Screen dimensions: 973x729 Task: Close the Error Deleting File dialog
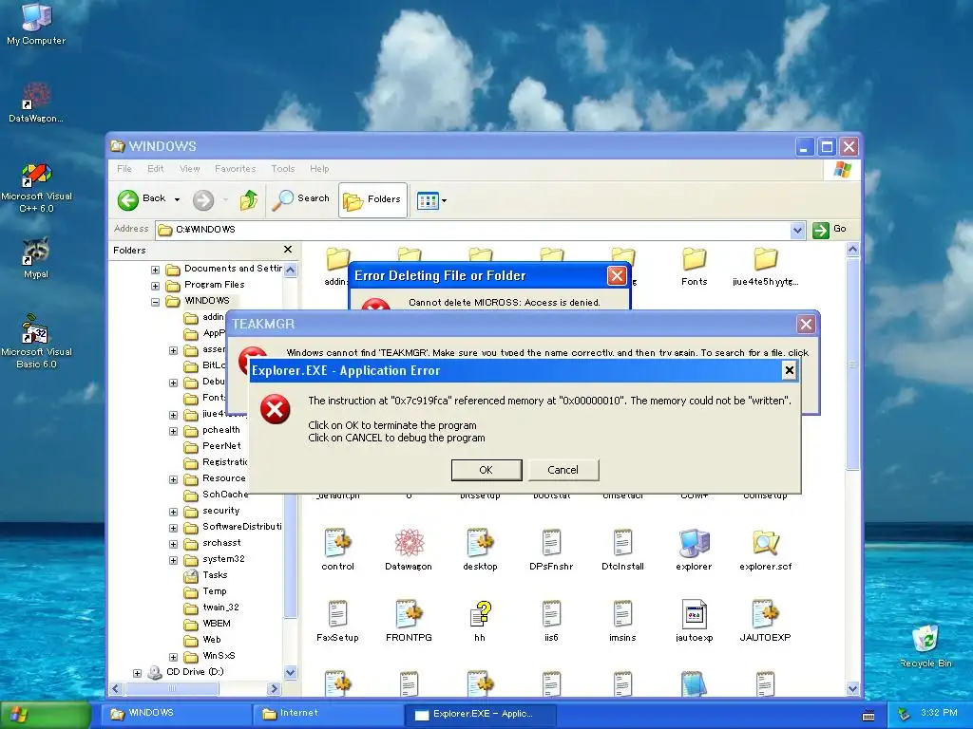616,275
